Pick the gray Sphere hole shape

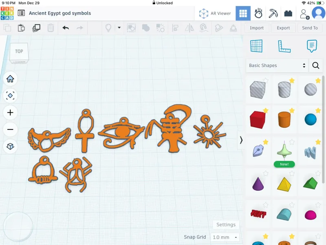(311, 89)
